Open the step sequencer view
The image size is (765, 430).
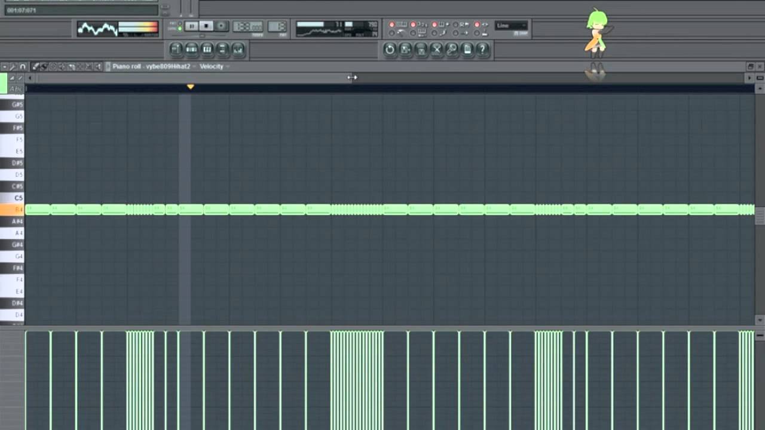[x=191, y=49]
